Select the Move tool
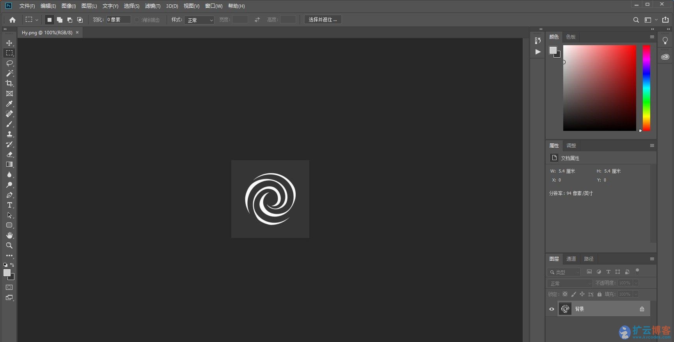Viewport: 674px width, 342px height. tap(9, 43)
